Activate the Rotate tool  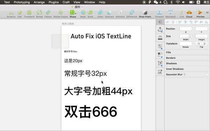point(39,14)
